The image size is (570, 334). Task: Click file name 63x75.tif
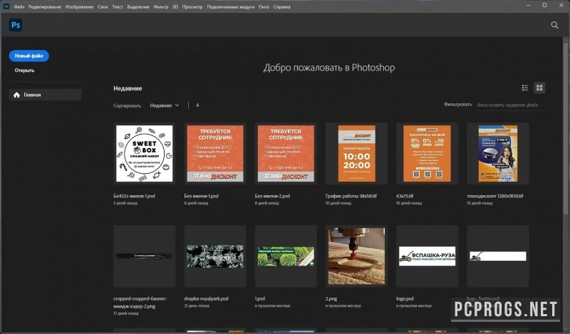click(405, 196)
